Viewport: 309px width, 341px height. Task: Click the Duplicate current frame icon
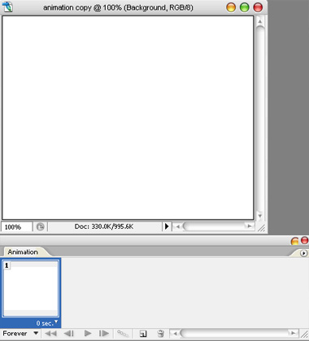(143, 334)
